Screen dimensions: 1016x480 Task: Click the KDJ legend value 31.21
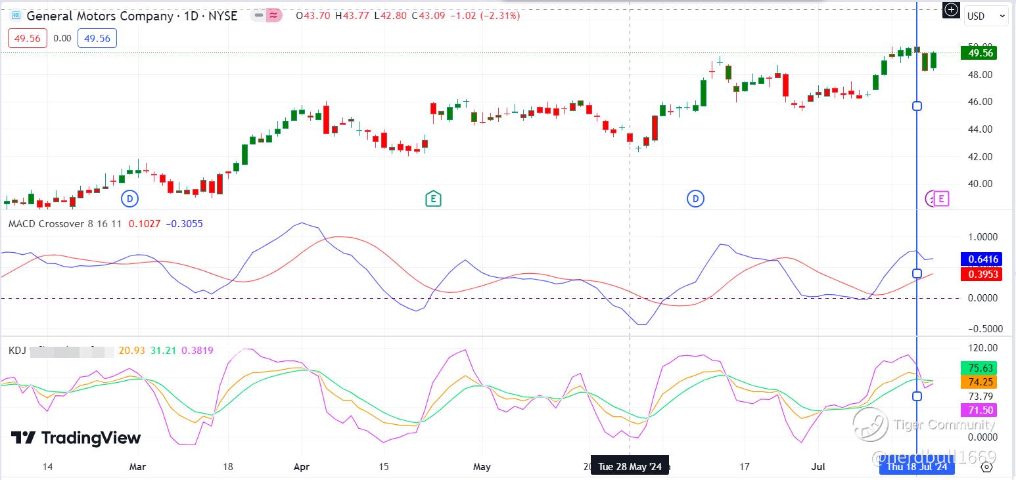click(x=163, y=351)
